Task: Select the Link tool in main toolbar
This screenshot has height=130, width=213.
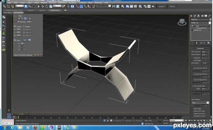Action: [x=4, y=6]
